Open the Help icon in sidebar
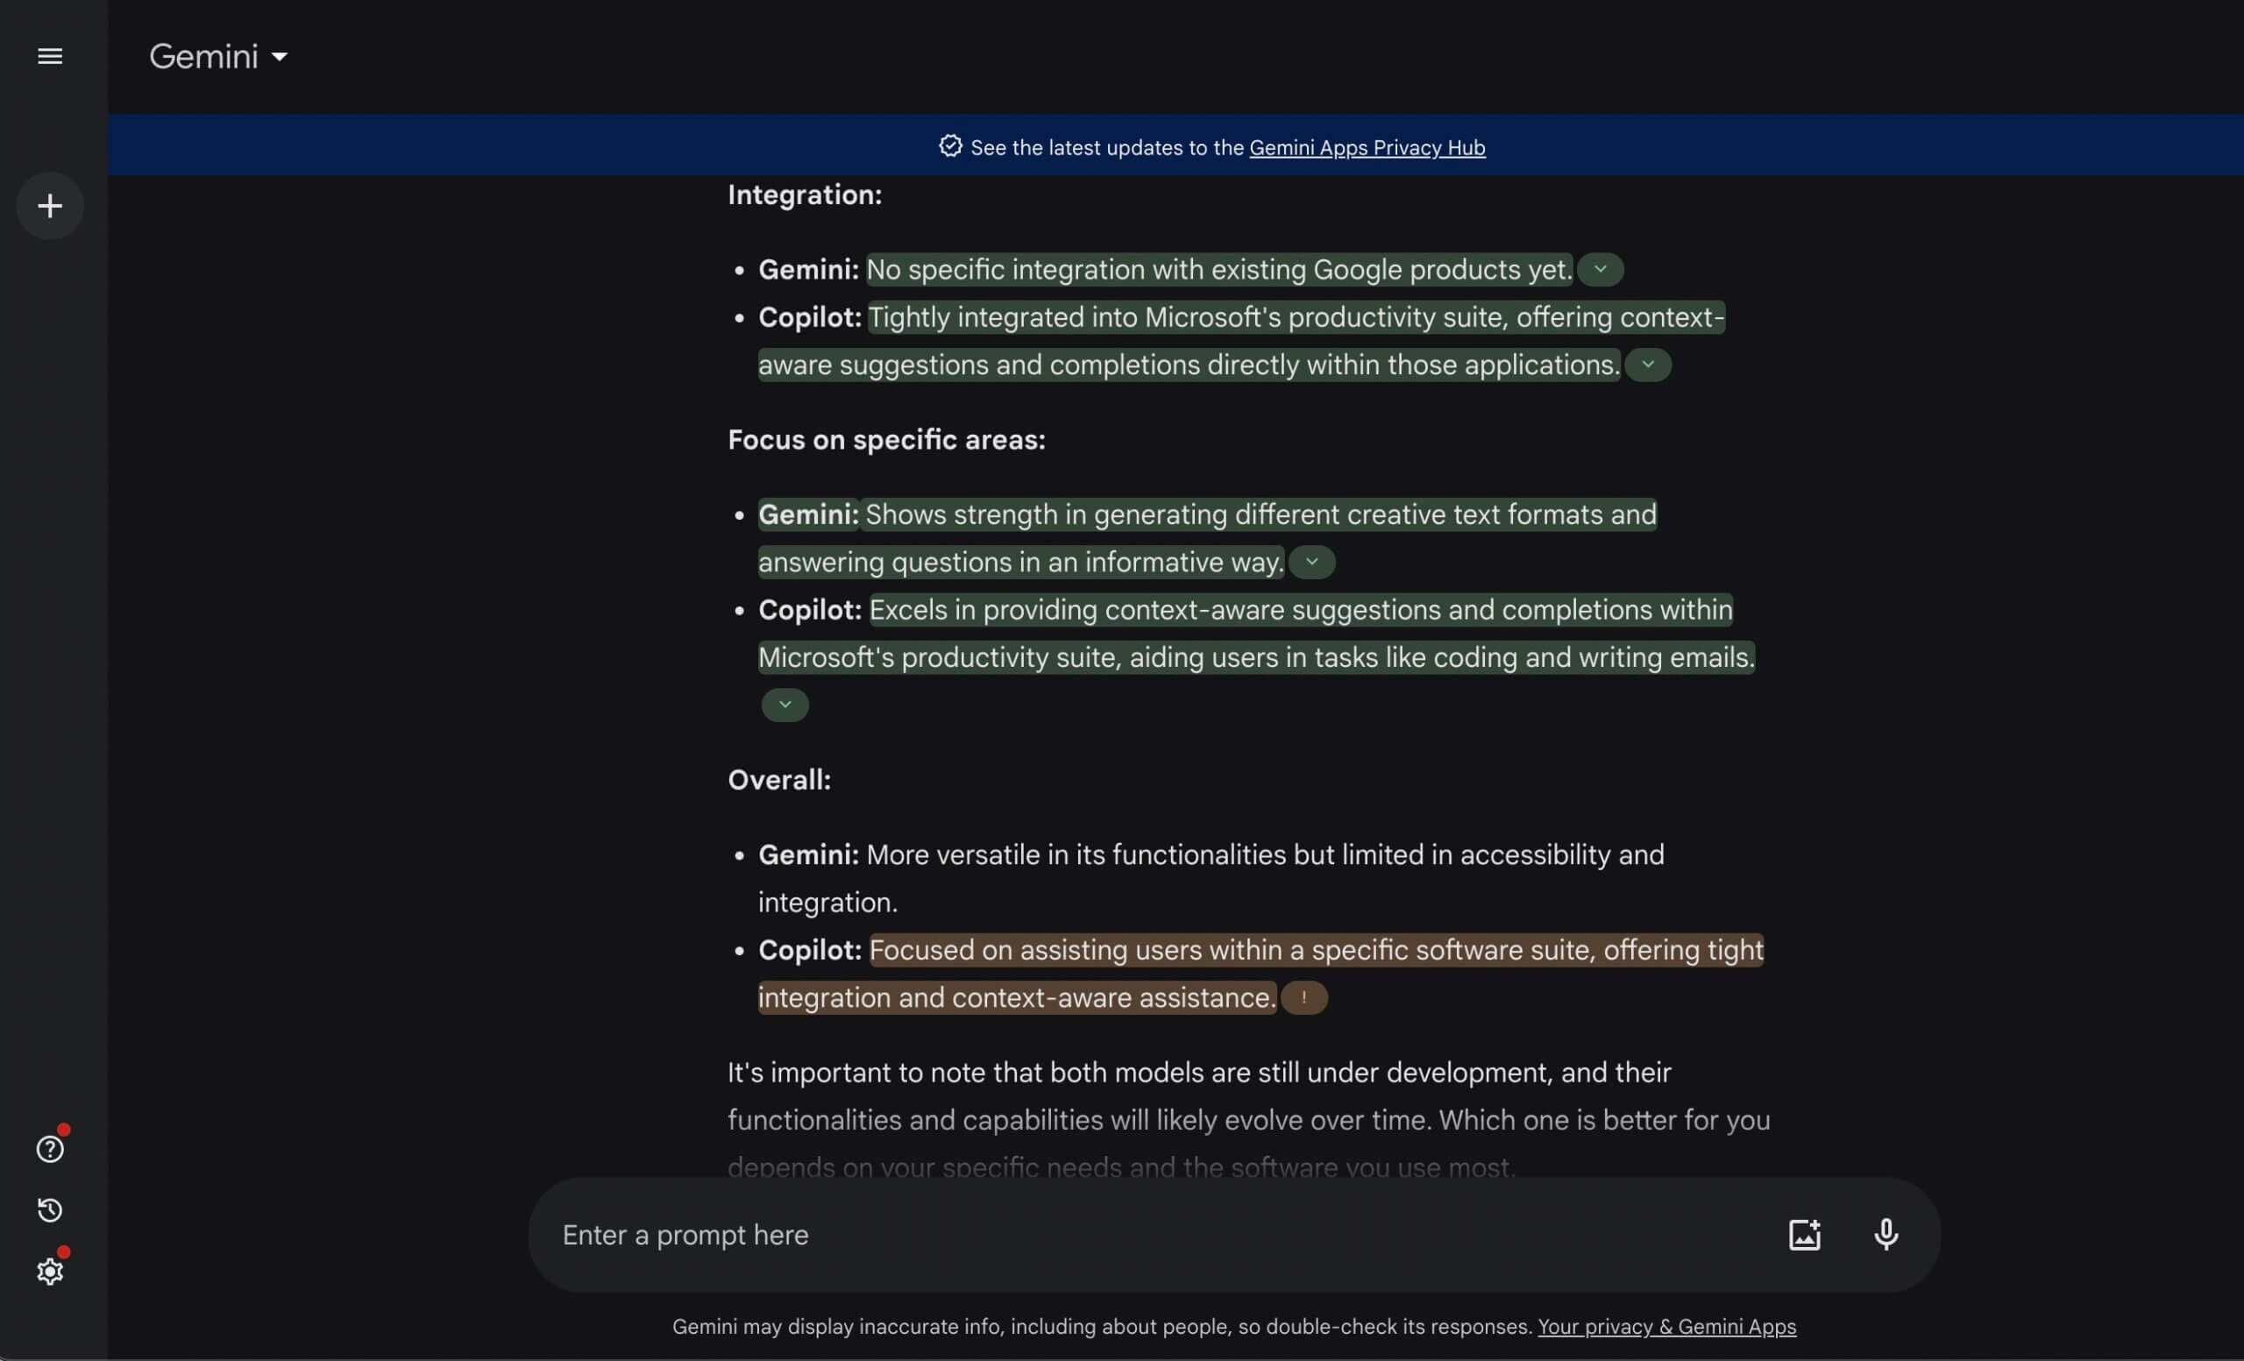Image resolution: width=2244 pixels, height=1361 pixels. coord(50,1149)
